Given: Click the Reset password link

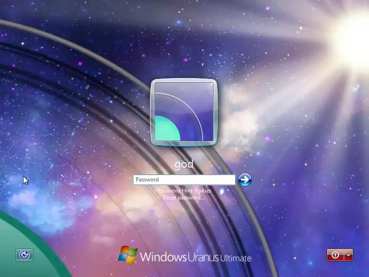Looking at the screenshot, I should (x=184, y=198).
